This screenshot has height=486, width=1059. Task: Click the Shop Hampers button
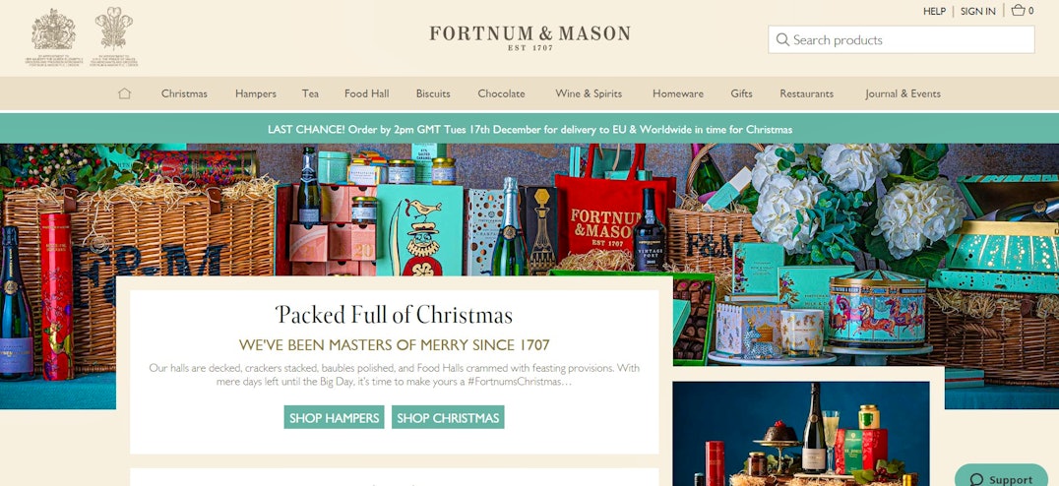tap(335, 417)
